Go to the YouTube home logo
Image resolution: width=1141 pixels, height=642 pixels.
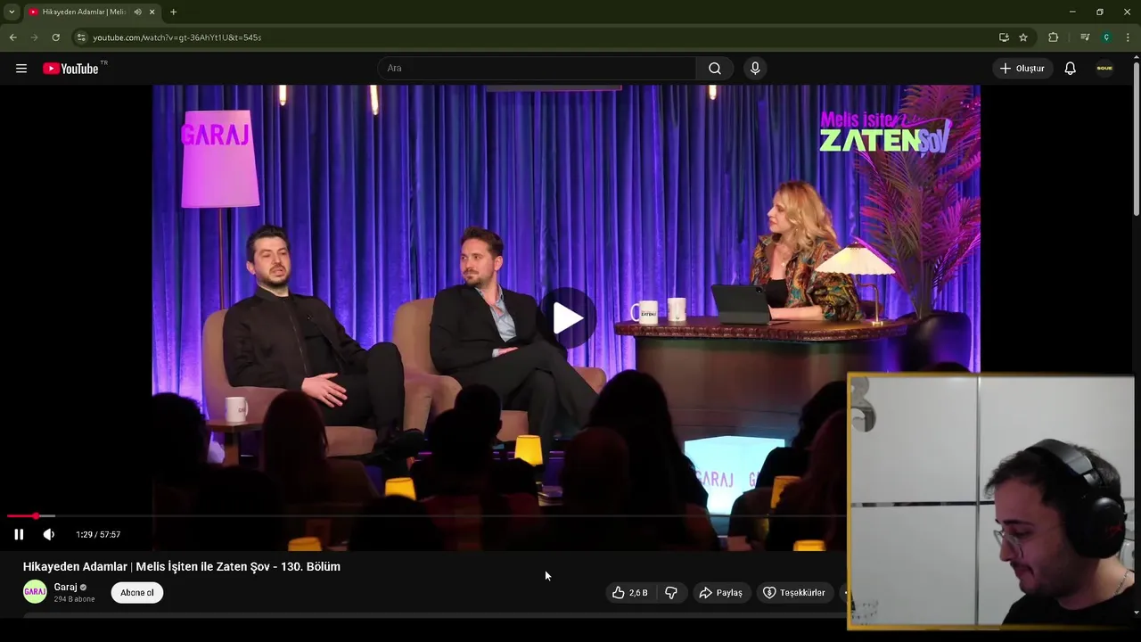pos(70,69)
